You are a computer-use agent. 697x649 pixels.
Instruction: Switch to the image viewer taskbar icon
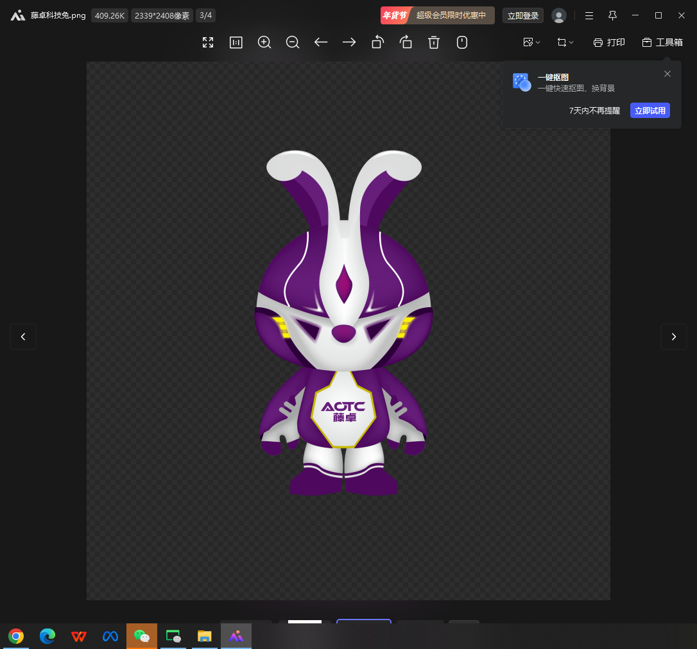[x=236, y=636]
